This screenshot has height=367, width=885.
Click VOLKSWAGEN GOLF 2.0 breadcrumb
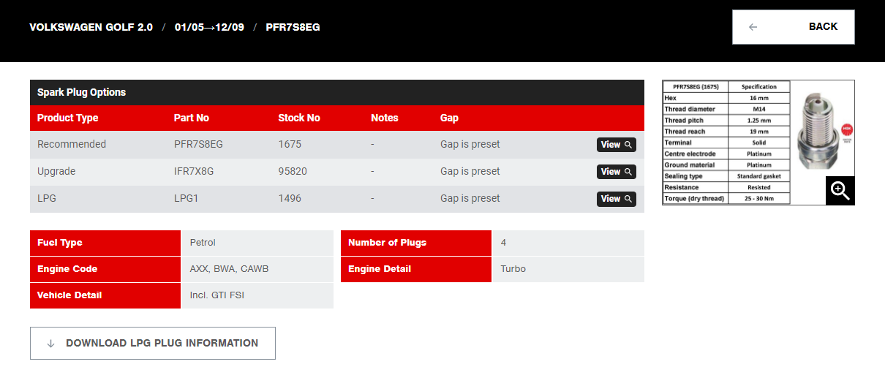click(91, 27)
